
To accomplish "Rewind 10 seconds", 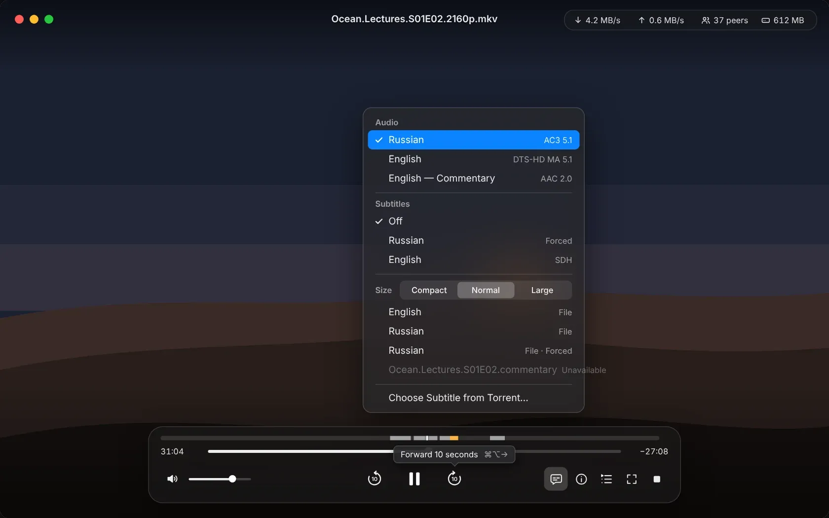I will 375,479.
